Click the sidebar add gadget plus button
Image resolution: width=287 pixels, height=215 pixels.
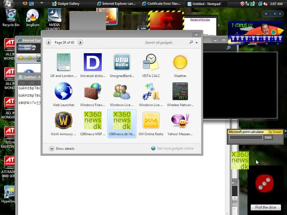tap(266, 14)
